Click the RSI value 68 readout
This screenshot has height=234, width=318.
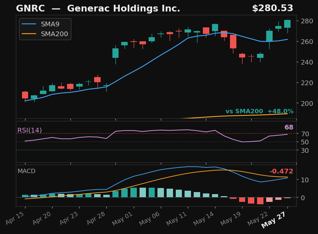289,127
